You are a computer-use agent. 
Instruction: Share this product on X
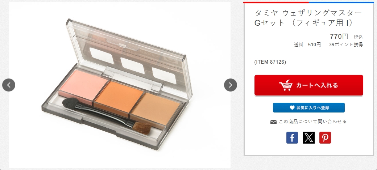tap(308, 138)
